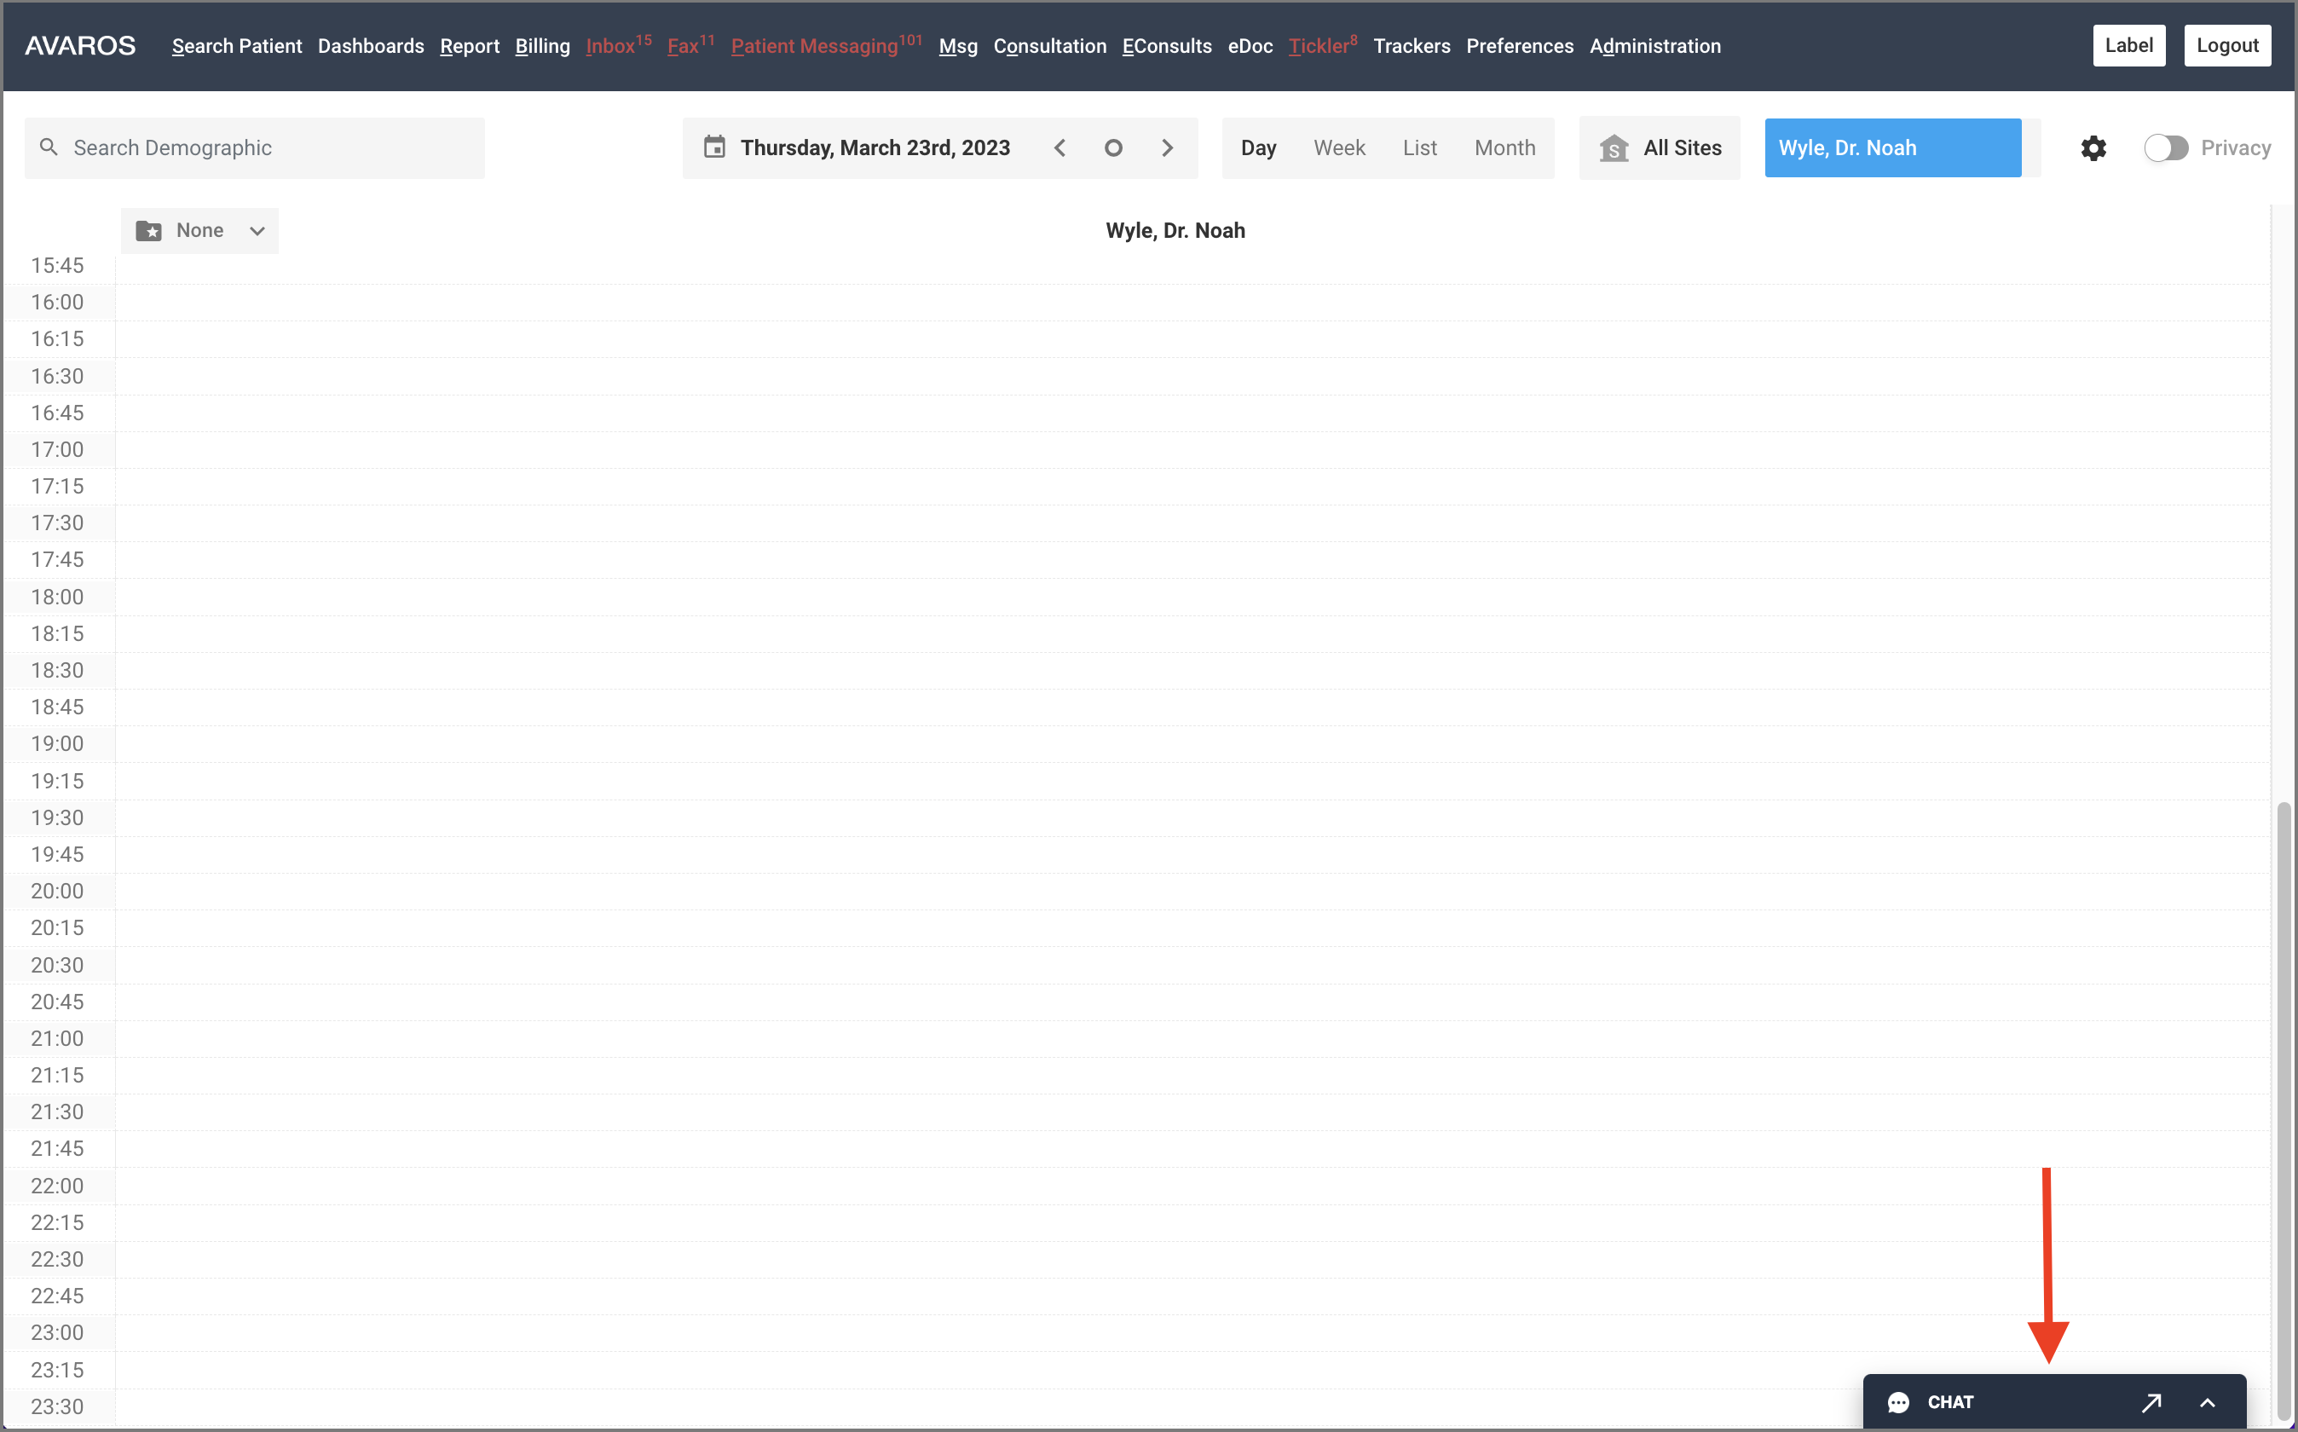
Task: Jump to today circle icon
Action: coord(1113,147)
